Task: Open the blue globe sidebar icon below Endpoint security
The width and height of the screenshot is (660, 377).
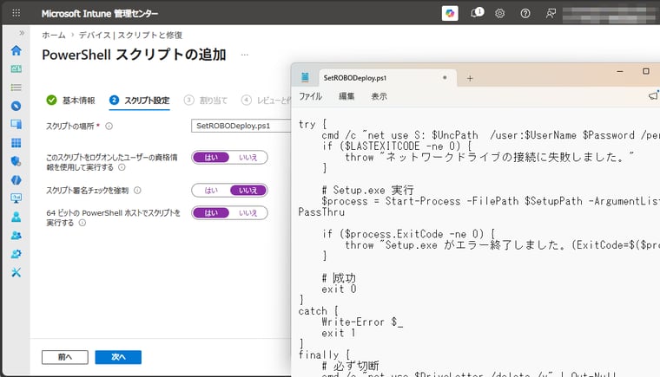Action: [x=16, y=180]
